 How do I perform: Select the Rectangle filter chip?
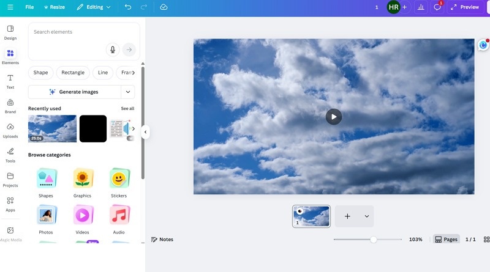coord(73,72)
